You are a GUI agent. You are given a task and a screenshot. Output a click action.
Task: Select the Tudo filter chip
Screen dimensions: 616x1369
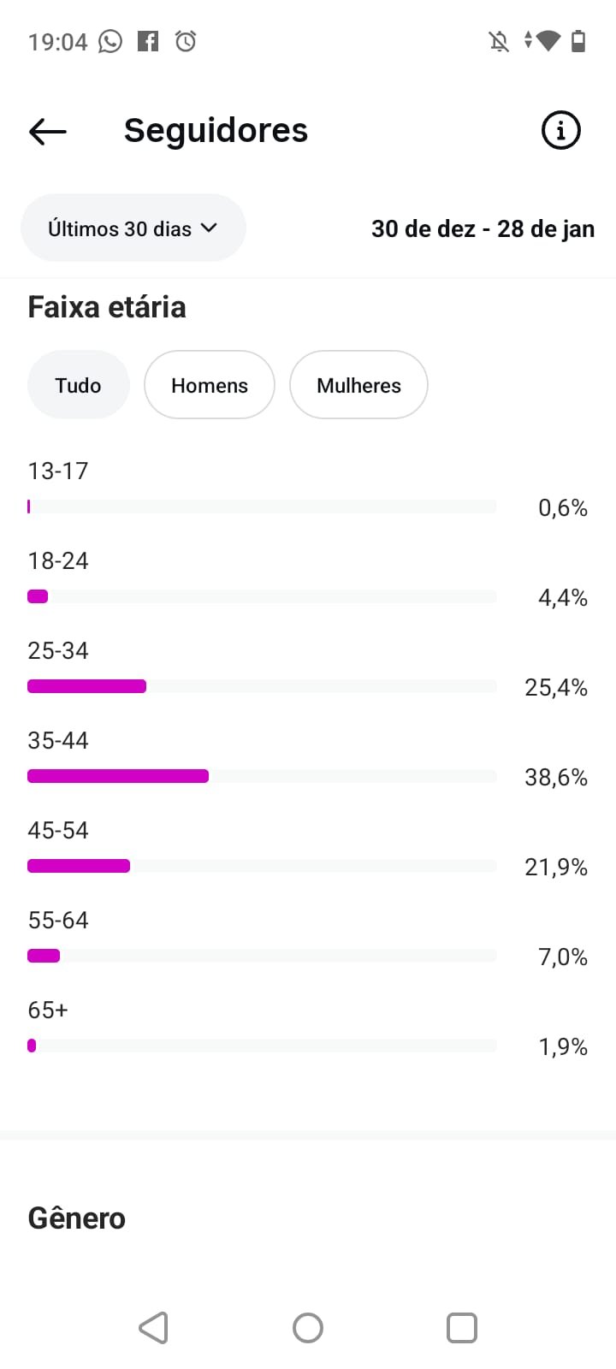pyautogui.click(x=78, y=385)
